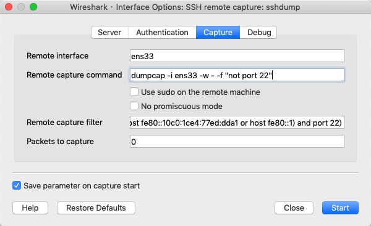The height and width of the screenshot is (226, 371).
Task: Go to the Debug tab
Action: click(259, 32)
